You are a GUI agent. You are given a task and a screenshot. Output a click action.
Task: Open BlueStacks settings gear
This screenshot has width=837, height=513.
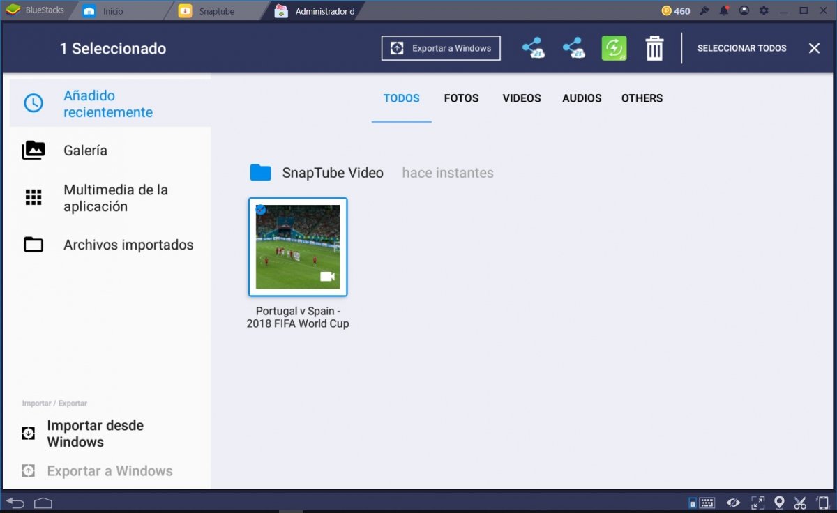point(764,10)
